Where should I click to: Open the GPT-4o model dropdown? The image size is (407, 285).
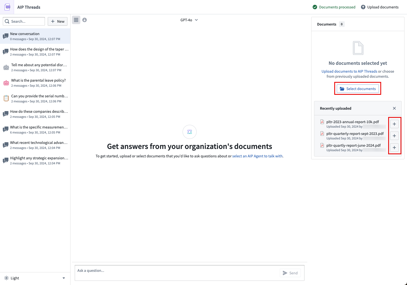[189, 20]
